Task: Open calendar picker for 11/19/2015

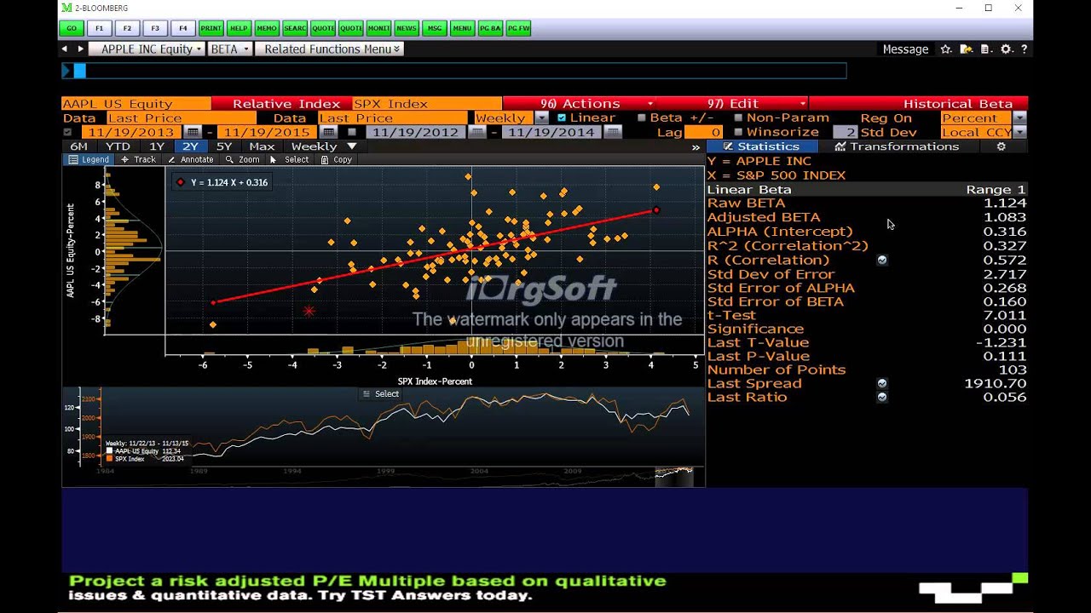Action: pos(328,132)
